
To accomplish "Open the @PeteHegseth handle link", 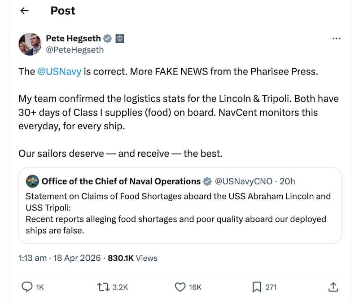I will pyautogui.click(x=74, y=50).
